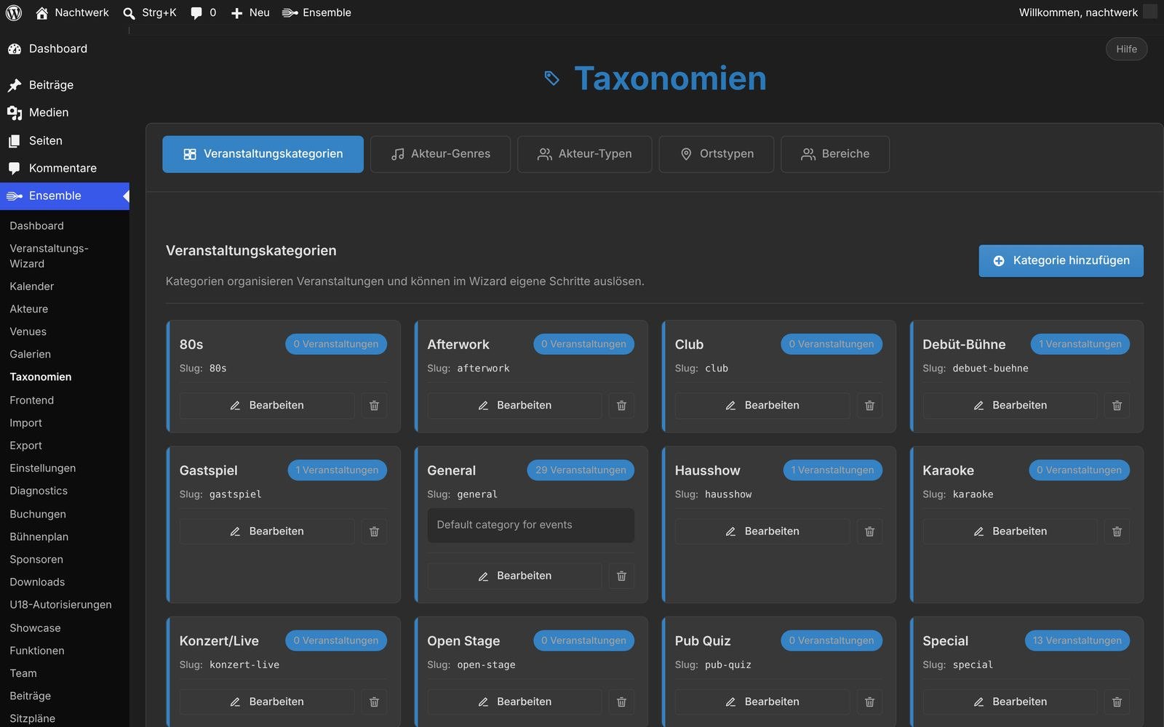This screenshot has width=1164, height=727.
Task: Remove the Club category with trash icon
Action: pyautogui.click(x=869, y=406)
